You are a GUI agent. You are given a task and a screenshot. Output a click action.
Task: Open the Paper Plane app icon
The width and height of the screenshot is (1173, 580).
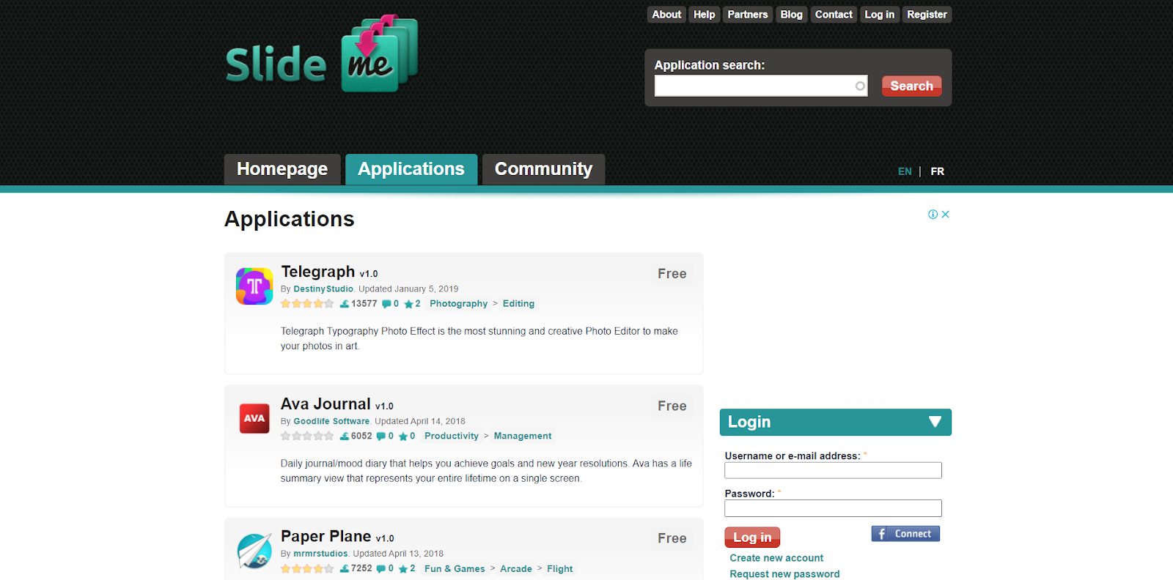pyautogui.click(x=254, y=551)
